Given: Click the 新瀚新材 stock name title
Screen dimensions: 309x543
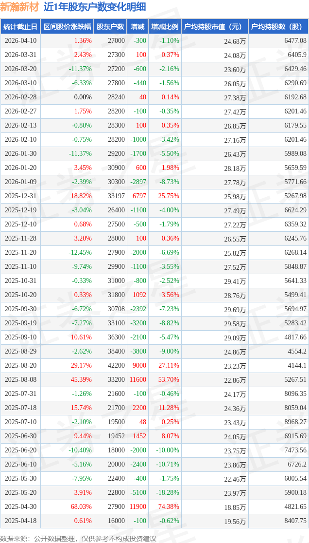Looking at the screenshot, I should click(x=19, y=7).
